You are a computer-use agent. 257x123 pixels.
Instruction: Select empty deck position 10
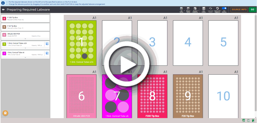pos(223,96)
